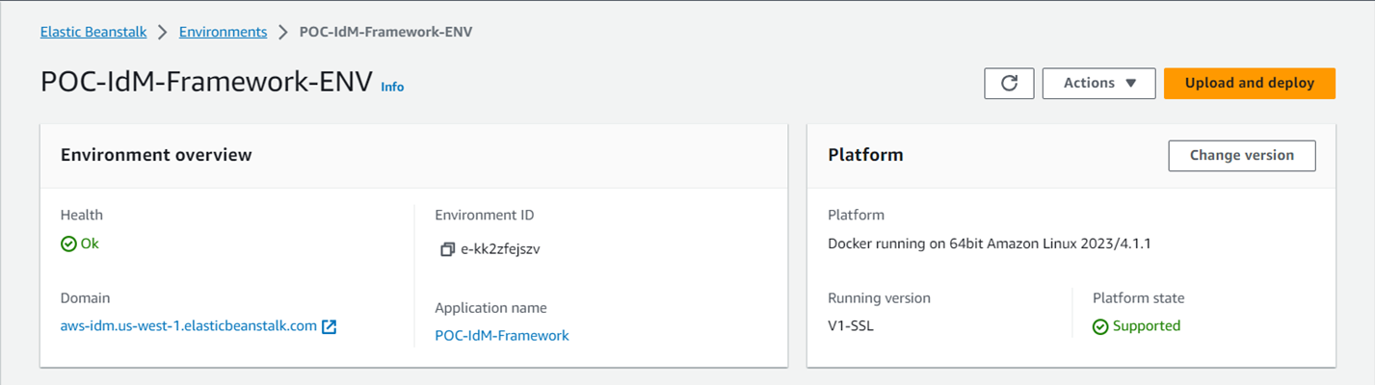Open the Info link beside environment name
The image size is (1375, 385).
pos(392,87)
